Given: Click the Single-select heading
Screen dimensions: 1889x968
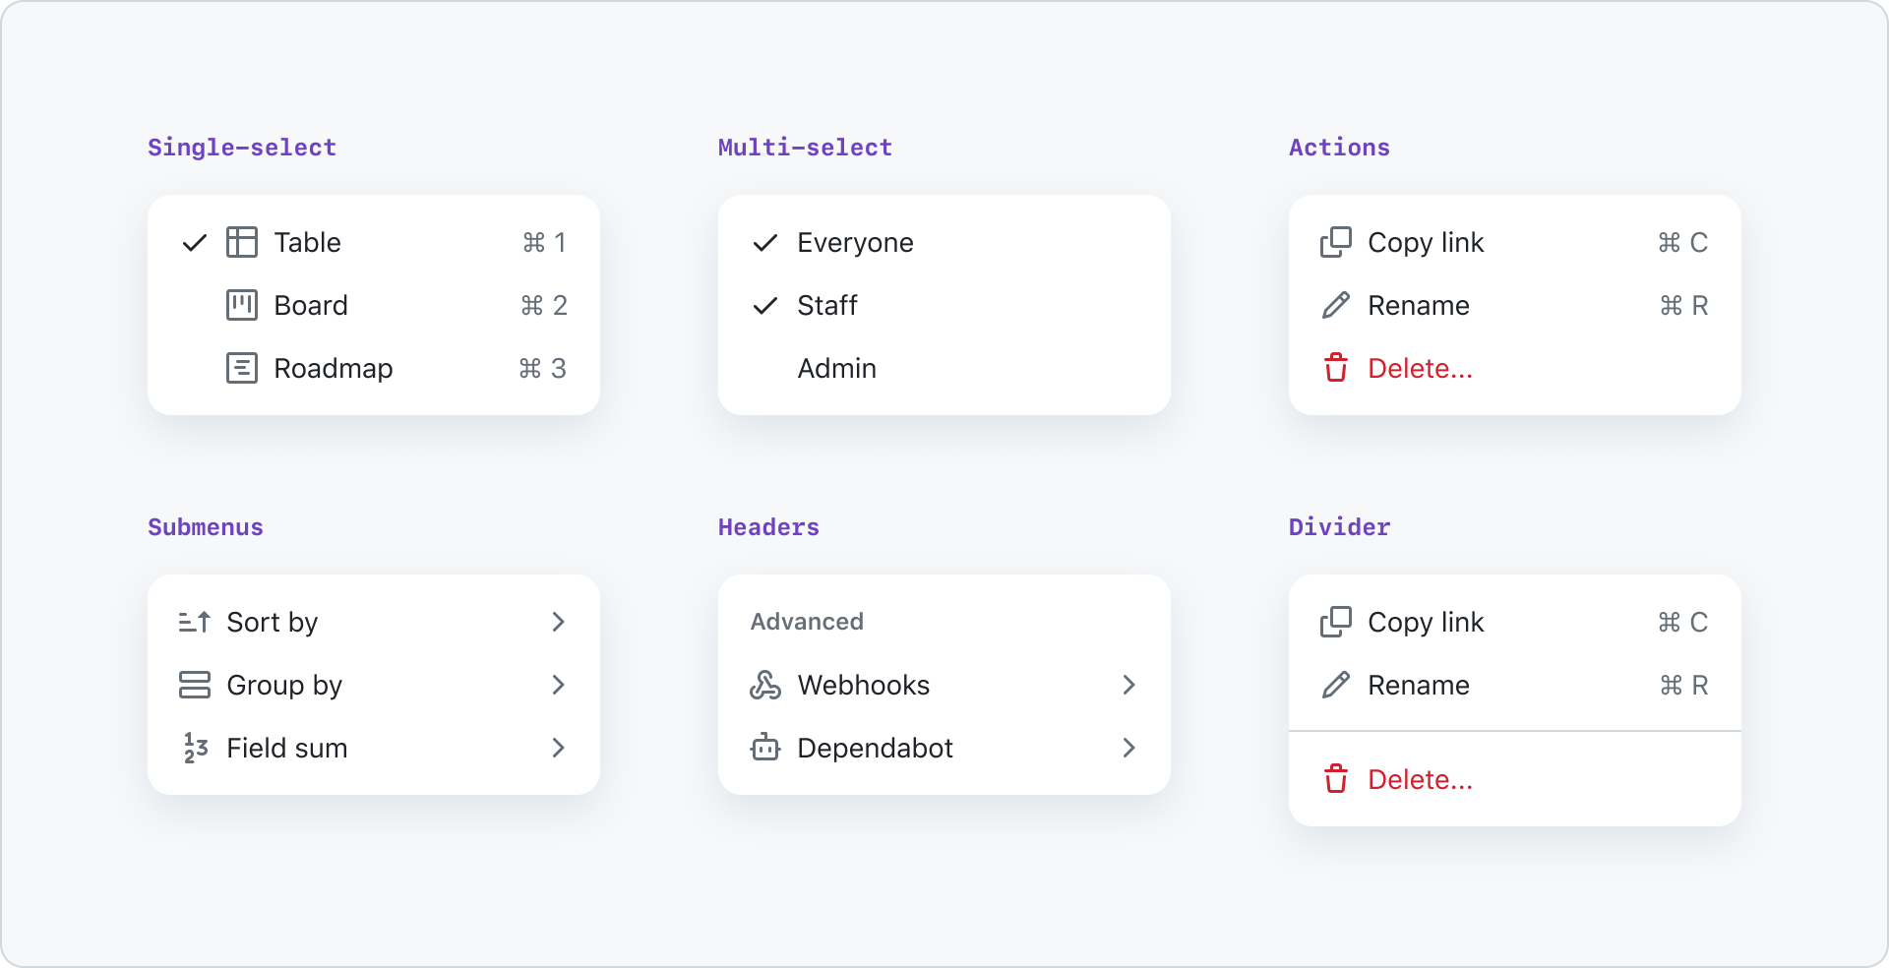Looking at the screenshot, I should click(x=242, y=148).
